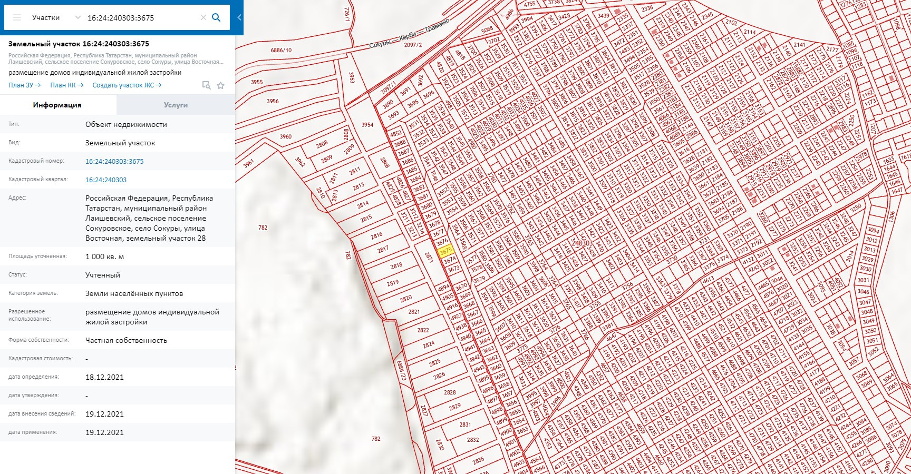Screen dimensions: 911x474
Task: Select parcel 2831 on the map
Action: point(465,424)
